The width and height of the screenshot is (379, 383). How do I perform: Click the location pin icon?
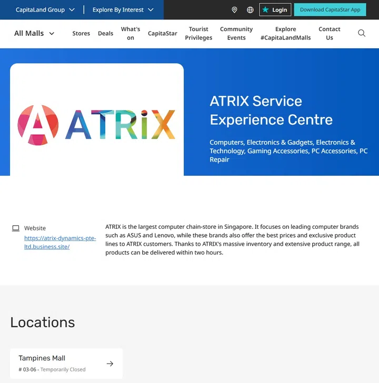(x=234, y=10)
